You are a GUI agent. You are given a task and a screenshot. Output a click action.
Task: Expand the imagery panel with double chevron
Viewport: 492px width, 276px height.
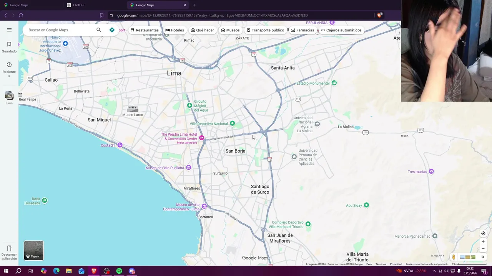pyautogui.click(x=483, y=257)
